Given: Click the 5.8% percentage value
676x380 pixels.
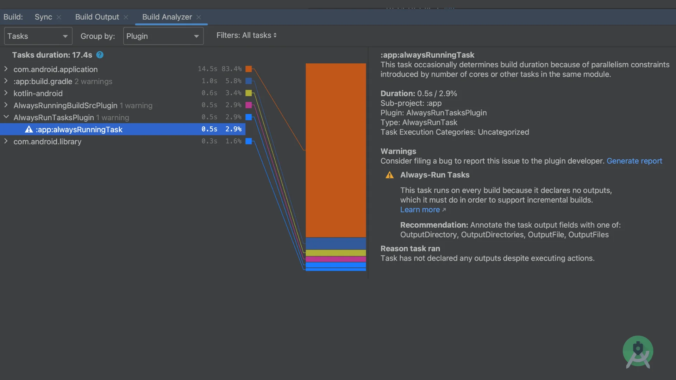Looking at the screenshot, I should coord(233,81).
